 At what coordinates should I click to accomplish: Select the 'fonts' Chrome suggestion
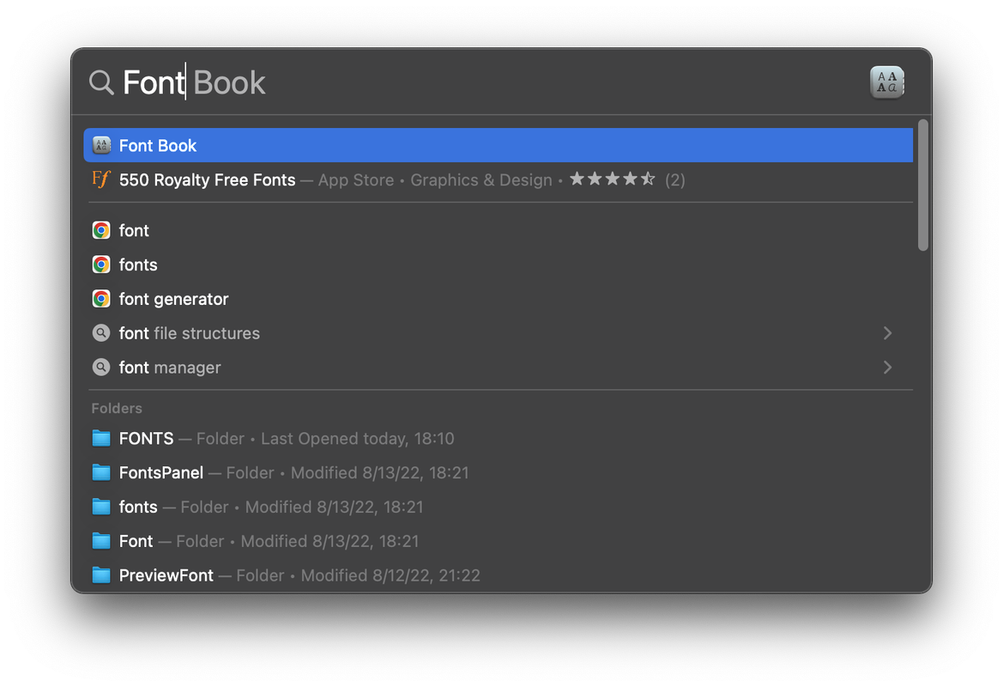(x=498, y=264)
